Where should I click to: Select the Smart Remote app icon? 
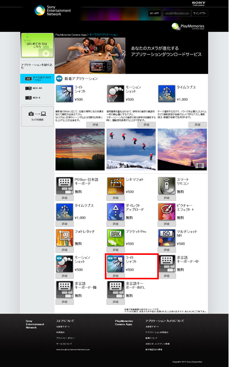(166, 186)
